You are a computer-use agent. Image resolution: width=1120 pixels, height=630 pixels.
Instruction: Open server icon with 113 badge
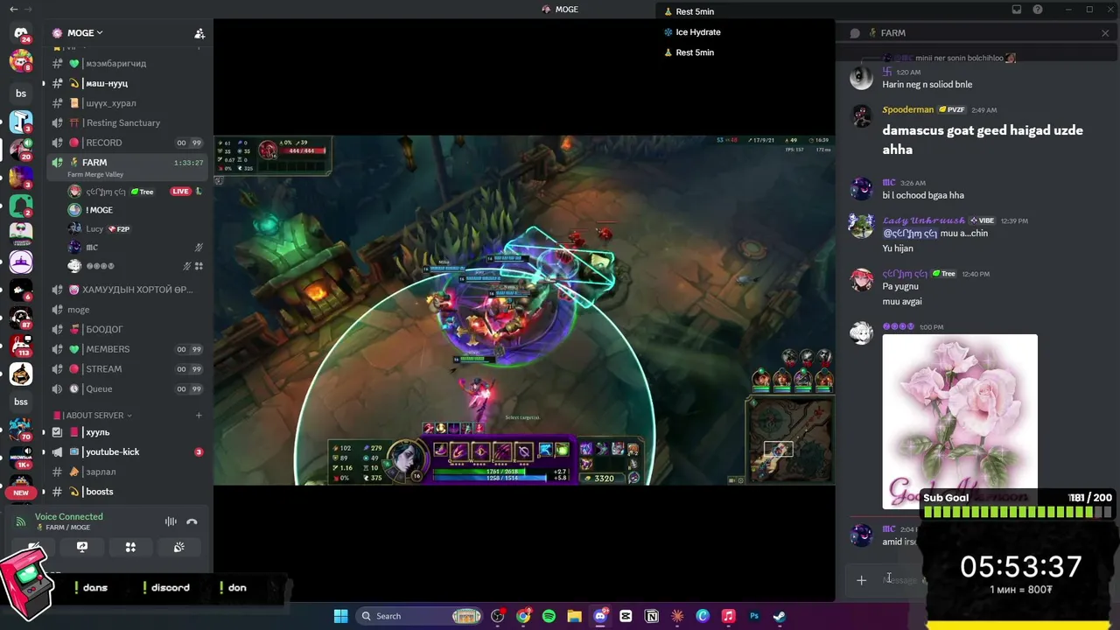(21, 346)
